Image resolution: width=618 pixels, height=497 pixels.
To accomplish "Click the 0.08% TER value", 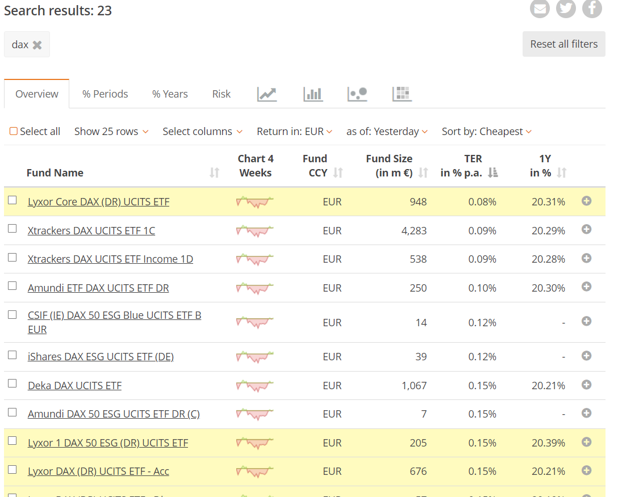I will [482, 202].
